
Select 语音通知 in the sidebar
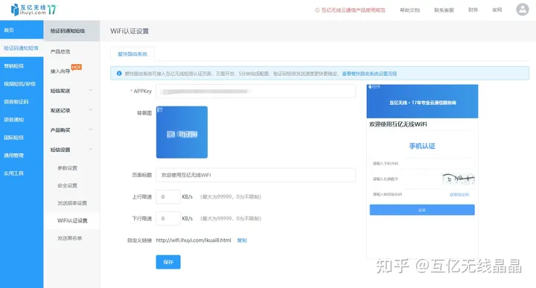point(22,120)
